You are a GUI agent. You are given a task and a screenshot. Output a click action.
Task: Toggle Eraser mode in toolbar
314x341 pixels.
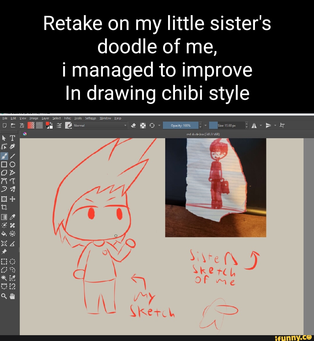click(x=133, y=125)
